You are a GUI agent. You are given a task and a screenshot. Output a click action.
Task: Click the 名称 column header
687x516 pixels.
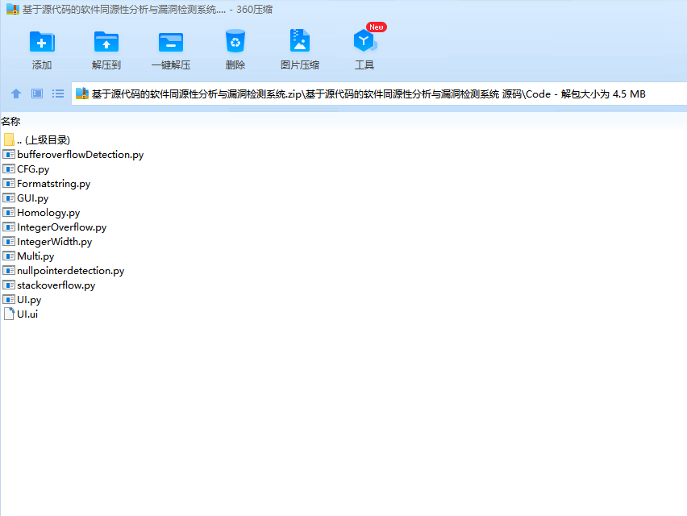[10, 121]
